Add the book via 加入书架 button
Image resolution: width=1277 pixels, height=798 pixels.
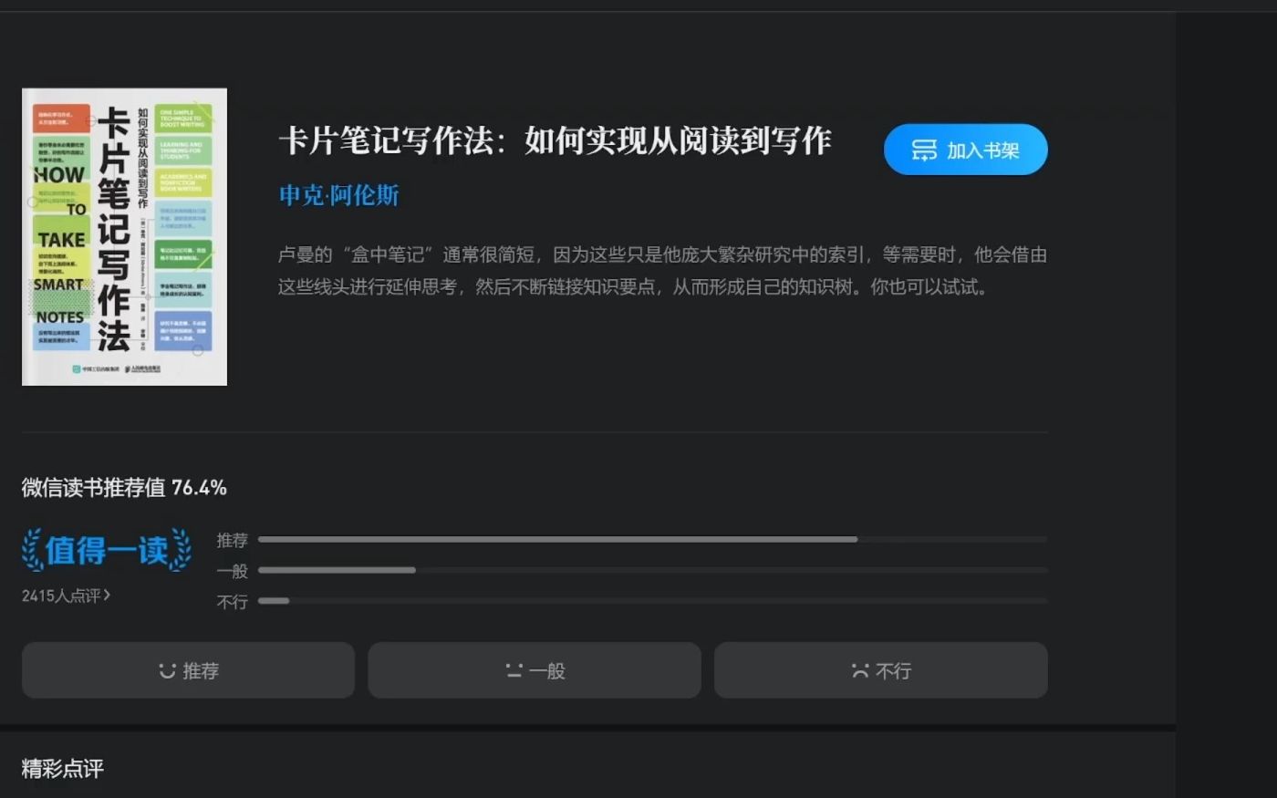pos(965,150)
